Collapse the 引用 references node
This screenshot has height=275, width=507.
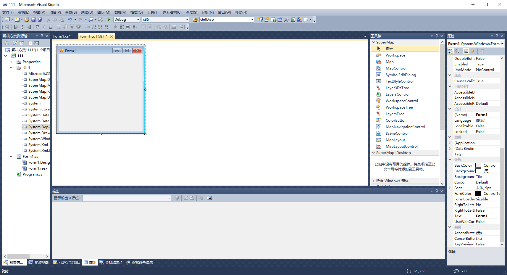click(11, 68)
